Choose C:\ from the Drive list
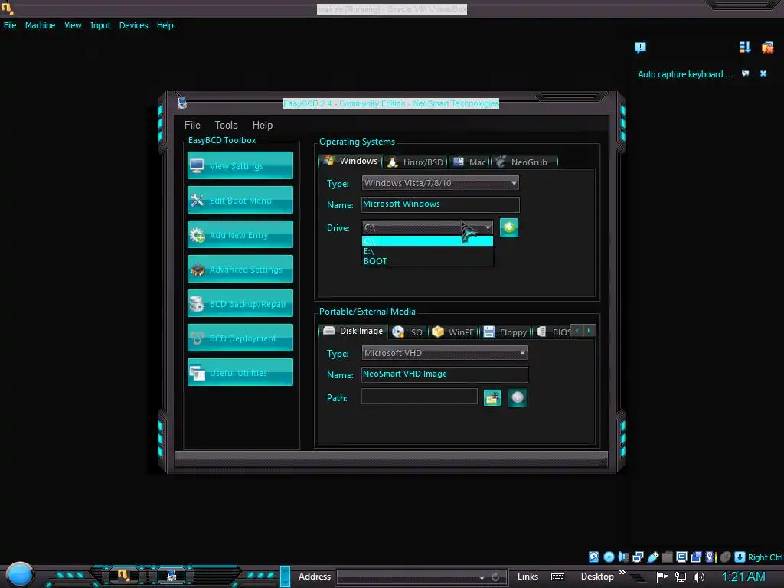 pos(427,241)
